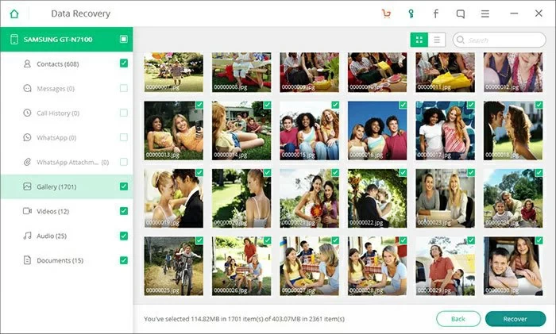556x334 pixels.
Task: Open the hamburger menu icon
Action: (485, 13)
